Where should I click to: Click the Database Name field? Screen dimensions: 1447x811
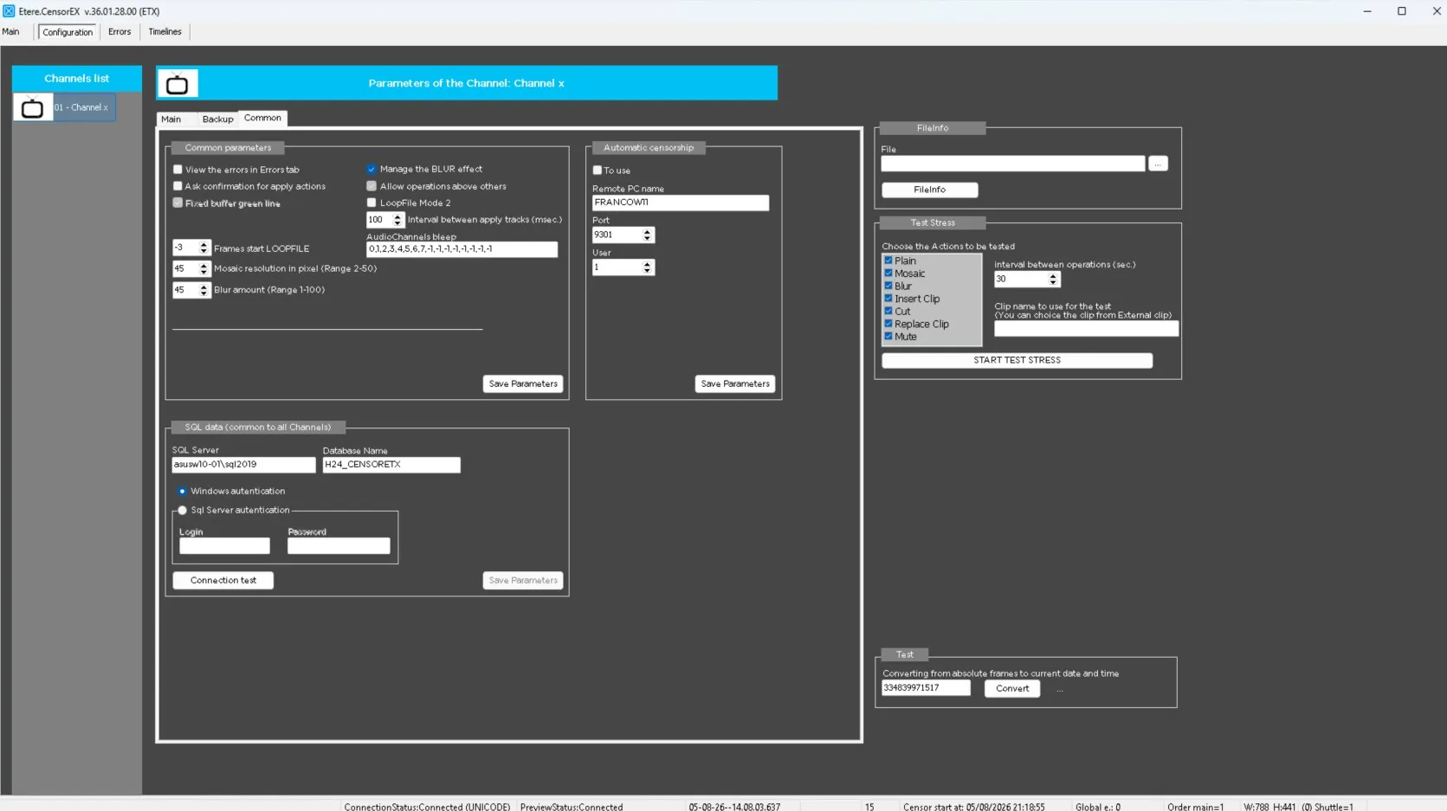coord(391,465)
